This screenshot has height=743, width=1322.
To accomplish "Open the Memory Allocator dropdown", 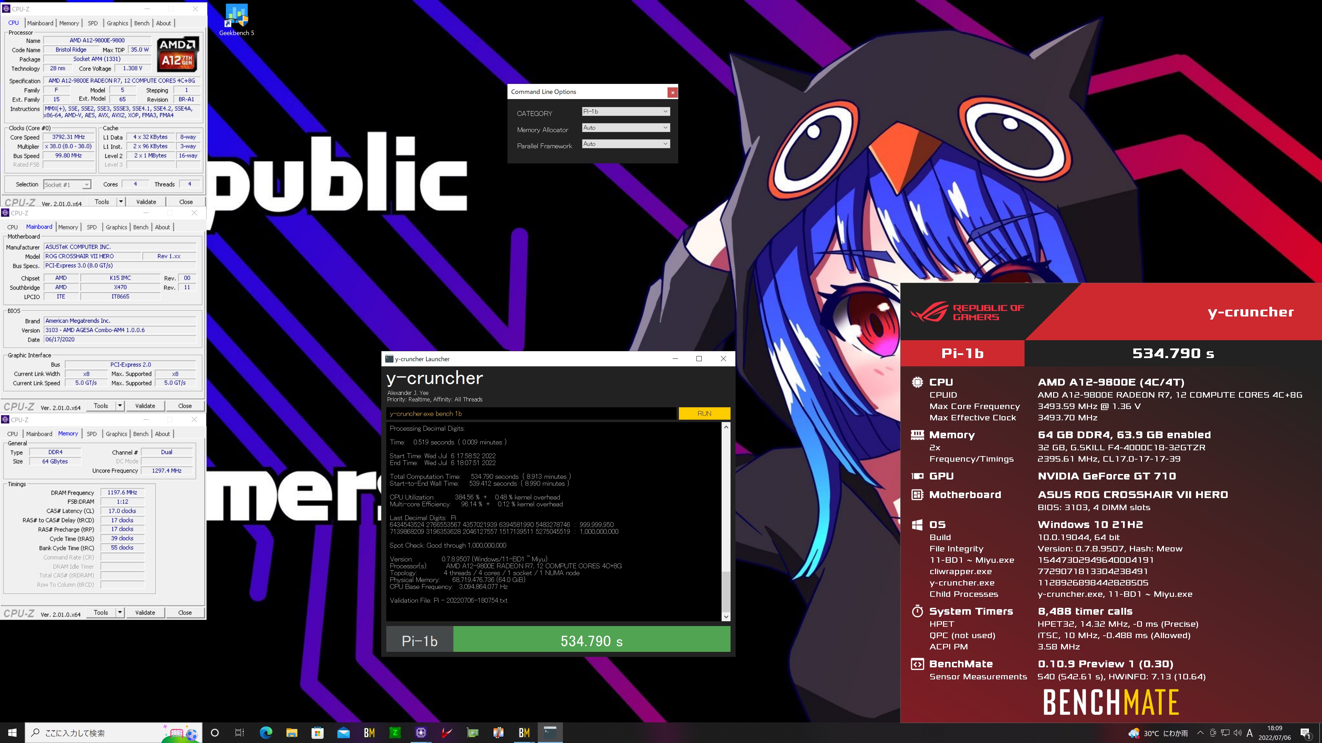I will 626,128.
